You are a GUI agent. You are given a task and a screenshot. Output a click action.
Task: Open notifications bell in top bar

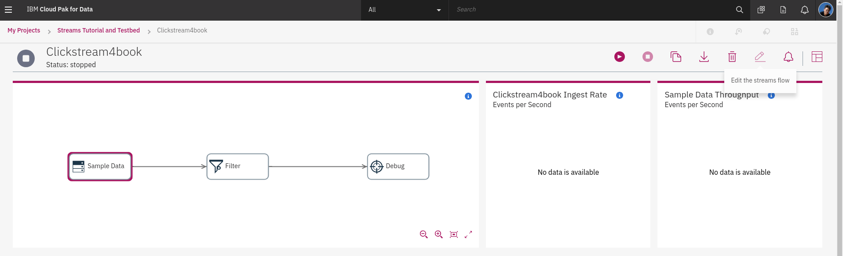tap(805, 10)
